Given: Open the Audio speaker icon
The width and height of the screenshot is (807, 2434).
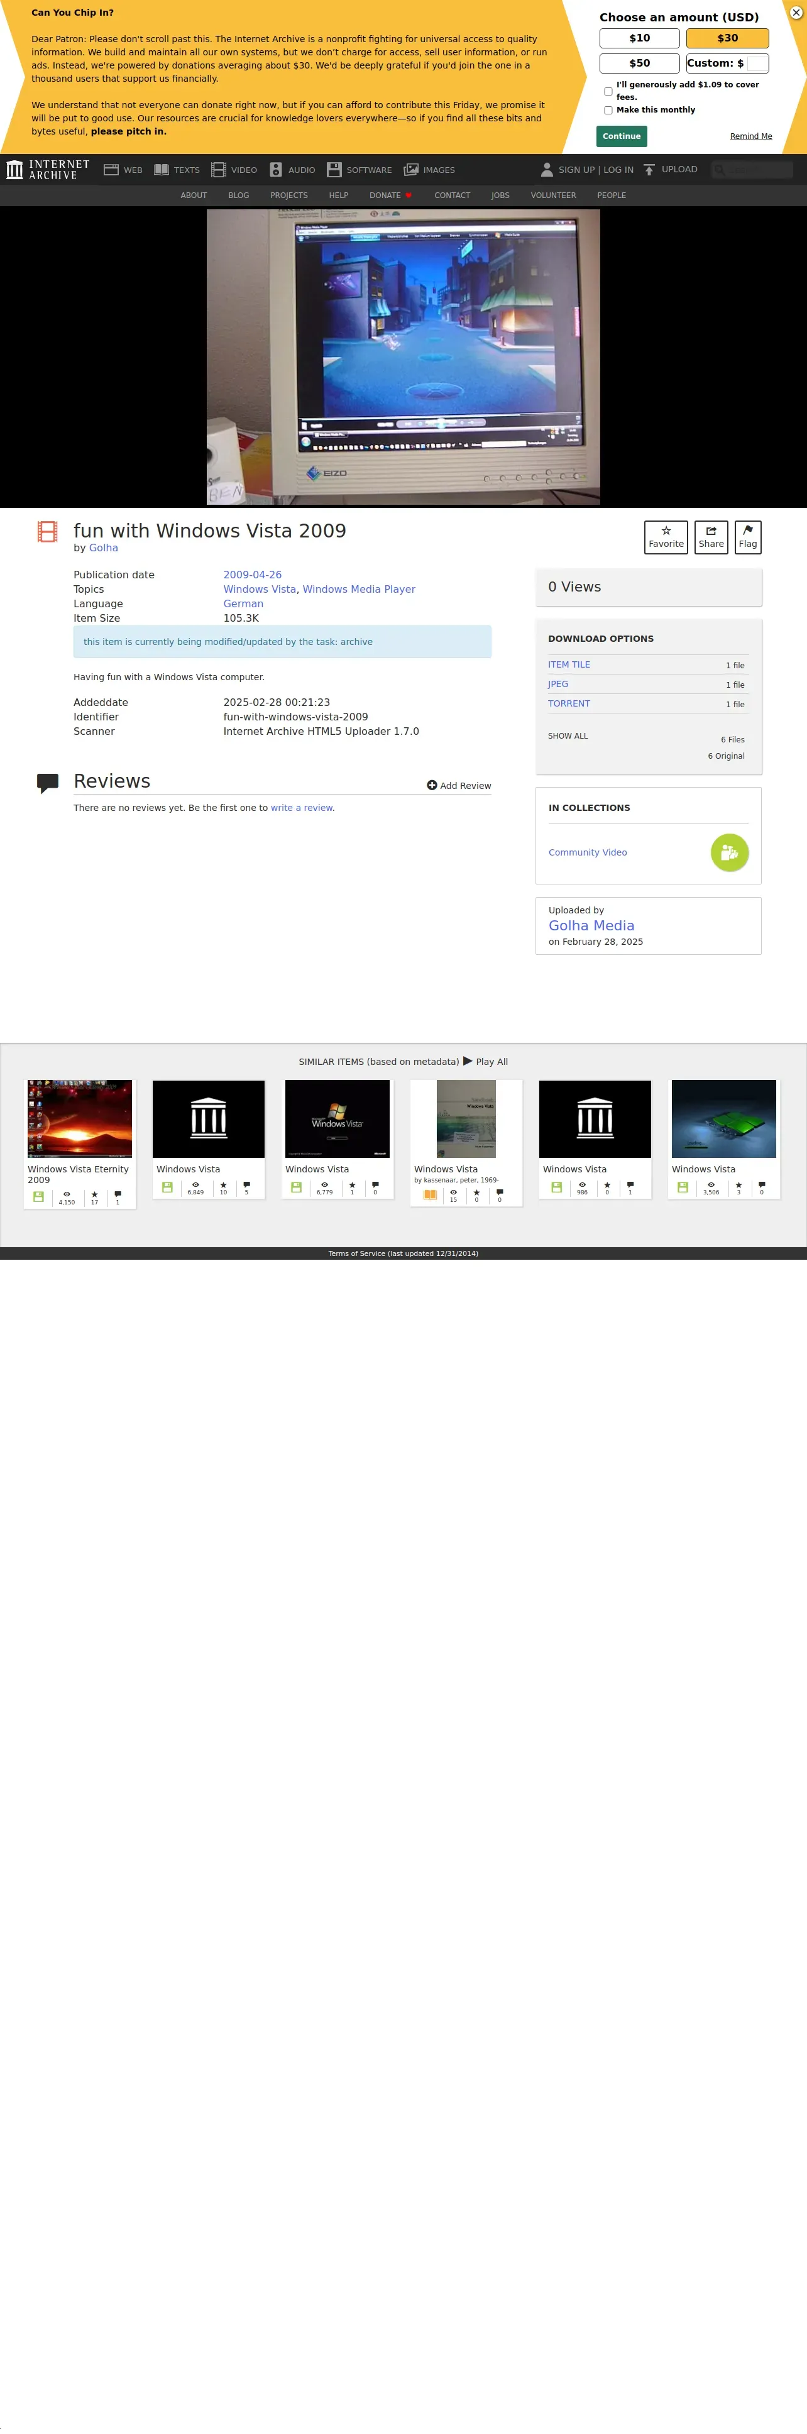Looking at the screenshot, I should (x=276, y=170).
